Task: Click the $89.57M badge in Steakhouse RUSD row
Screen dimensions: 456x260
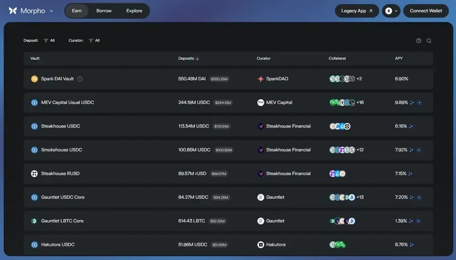Action: [219, 174]
